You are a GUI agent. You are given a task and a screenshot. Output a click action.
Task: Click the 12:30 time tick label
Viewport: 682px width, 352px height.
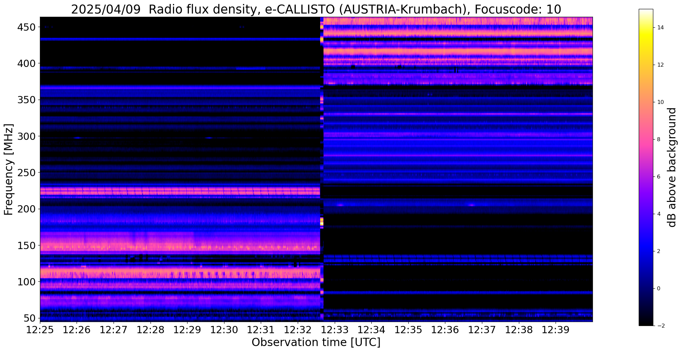[224, 330]
